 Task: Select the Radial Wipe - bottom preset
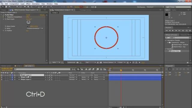click(x=181, y=45)
